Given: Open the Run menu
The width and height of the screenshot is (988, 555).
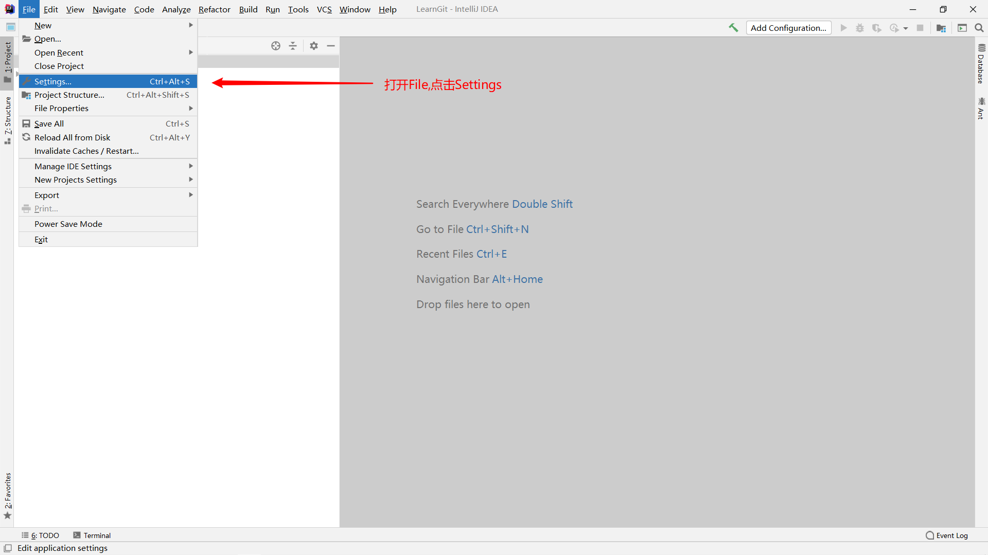Looking at the screenshot, I should click(x=273, y=9).
